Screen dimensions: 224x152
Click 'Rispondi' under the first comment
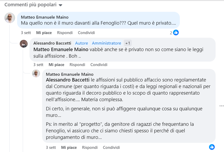(x=65, y=32)
